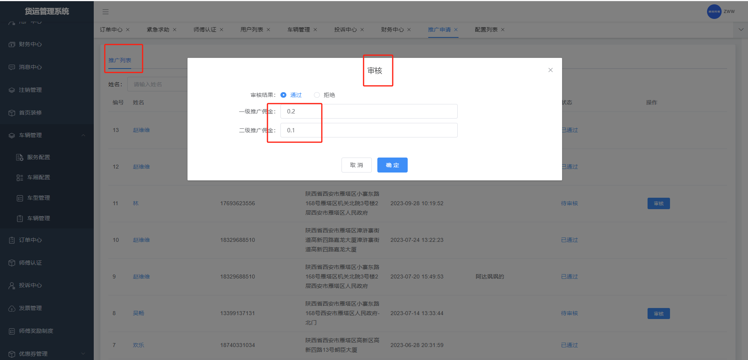The height and width of the screenshot is (360, 748).
Task: Open 首页装修 sidebar item
Action: point(30,113)
